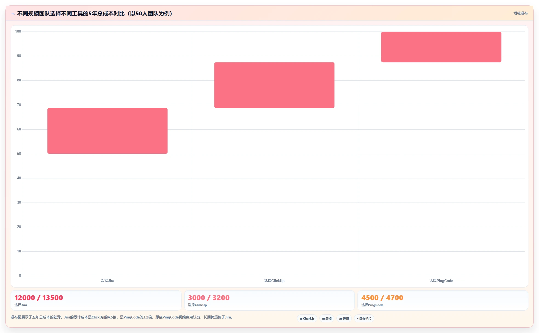Click the x-axis label 选择PingCode
The image size is (539, 333).
pos(441,281)
